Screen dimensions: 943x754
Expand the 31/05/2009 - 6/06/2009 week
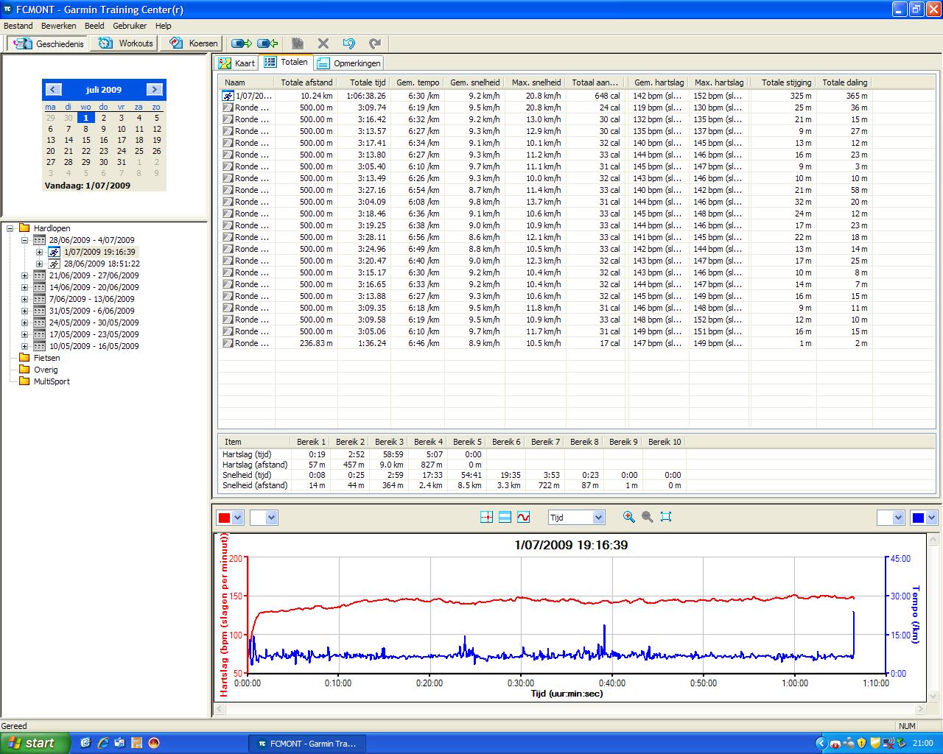[x=25, y=311]
